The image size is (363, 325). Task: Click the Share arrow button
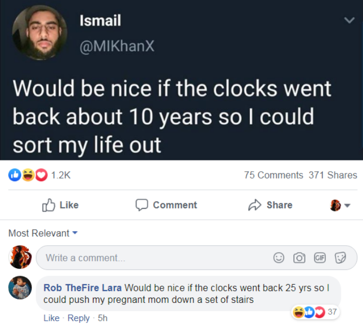[x=270, y=205]
